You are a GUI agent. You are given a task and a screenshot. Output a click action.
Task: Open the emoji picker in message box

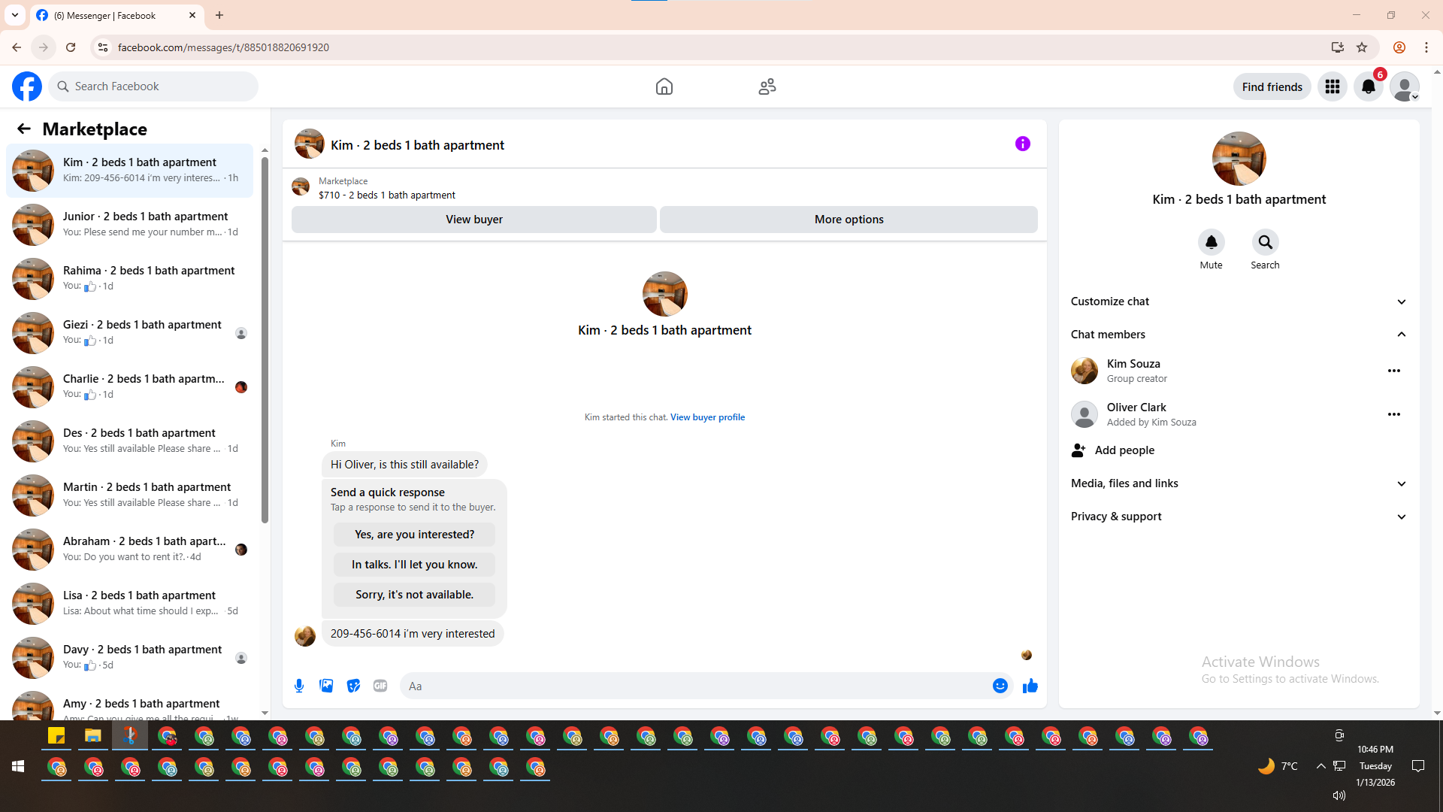click(1000, 686)
